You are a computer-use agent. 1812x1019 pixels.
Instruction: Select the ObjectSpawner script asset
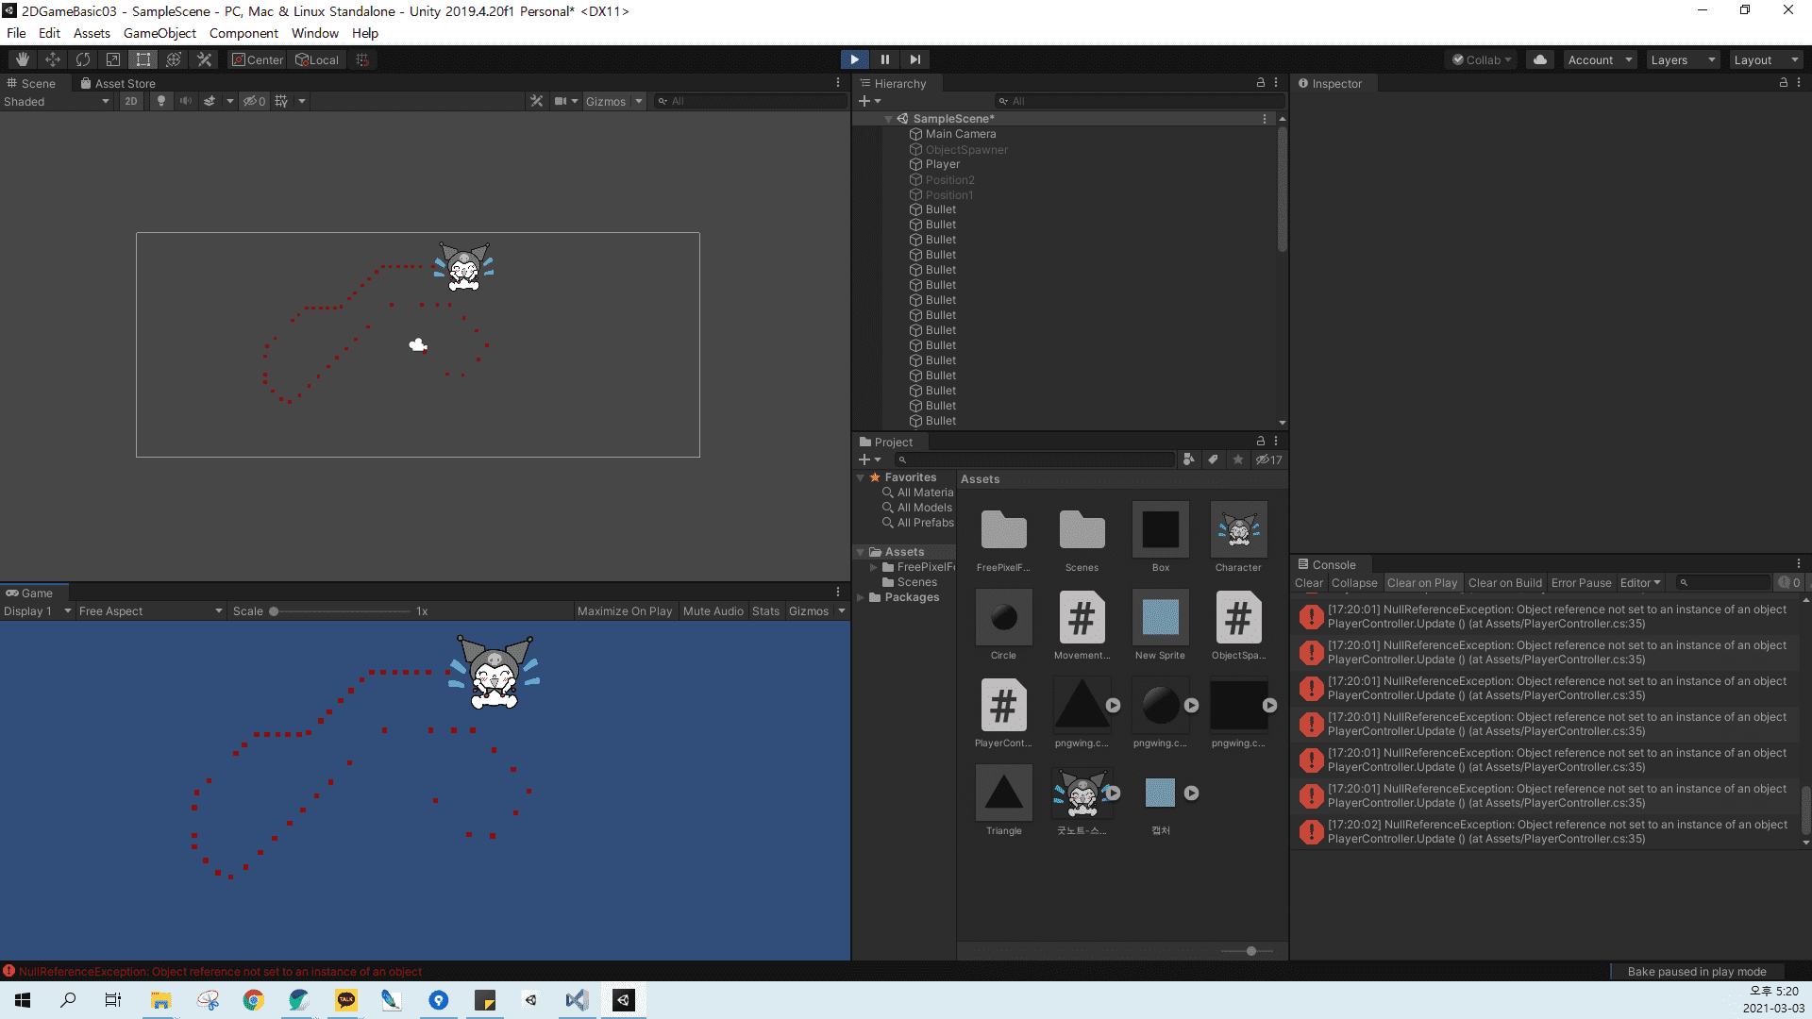click(x=1238, y=626)
